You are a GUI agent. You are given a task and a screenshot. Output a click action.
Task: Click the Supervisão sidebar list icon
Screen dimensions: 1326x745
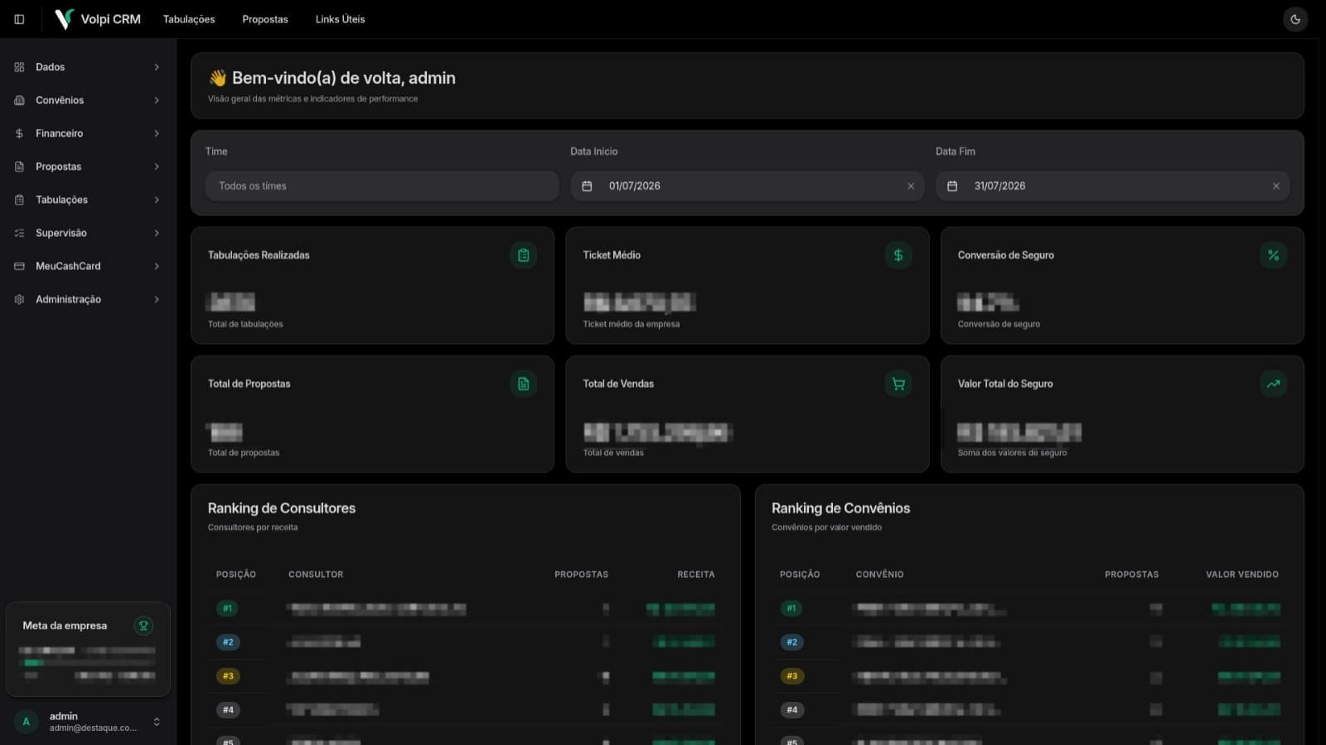19,233
